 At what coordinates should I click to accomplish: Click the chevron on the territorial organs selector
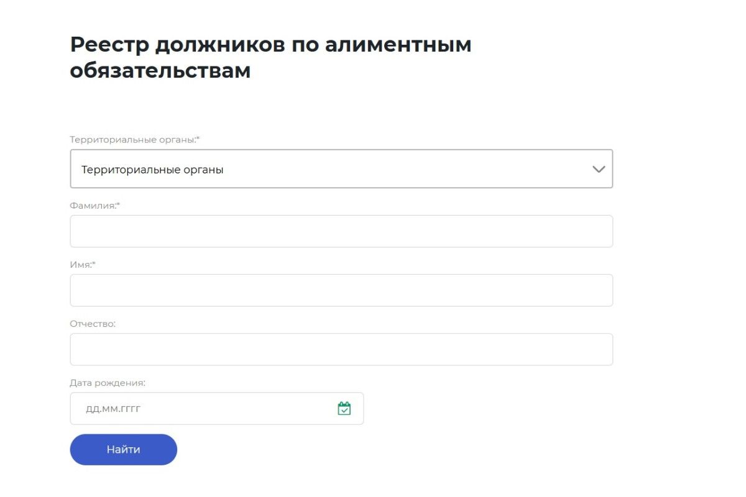tap(597, 168)
